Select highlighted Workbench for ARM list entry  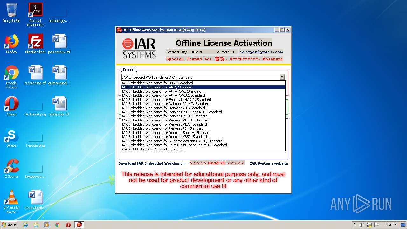203,87
